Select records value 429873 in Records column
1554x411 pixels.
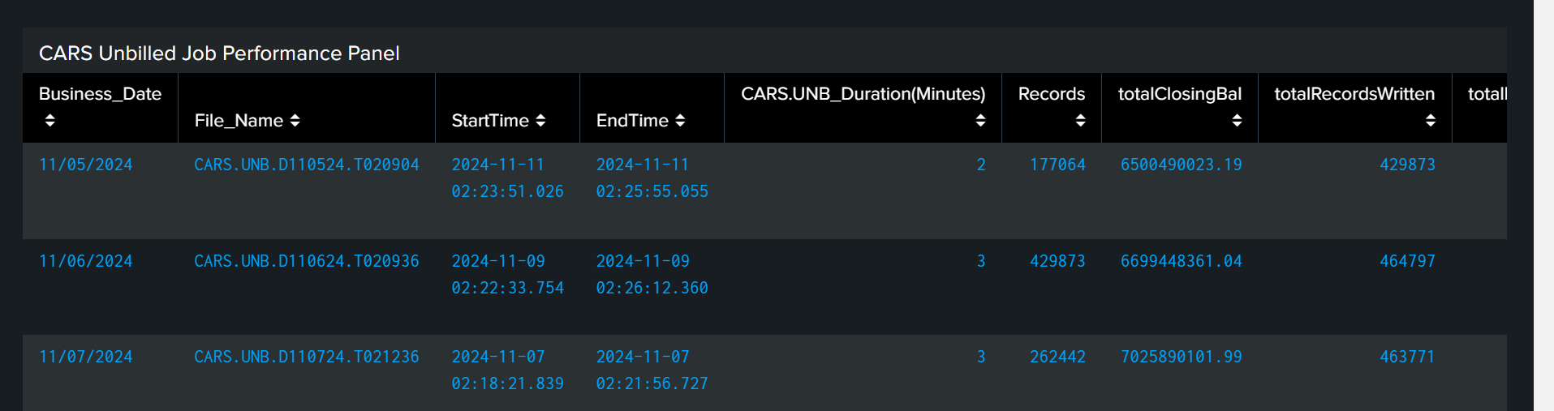(1057, 261)
